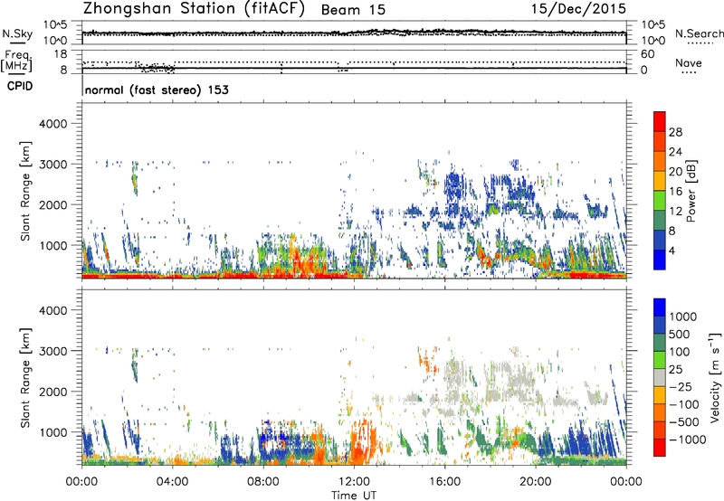
Task: Click the '28' tick on Power colorbar
Action: point(675,132)
